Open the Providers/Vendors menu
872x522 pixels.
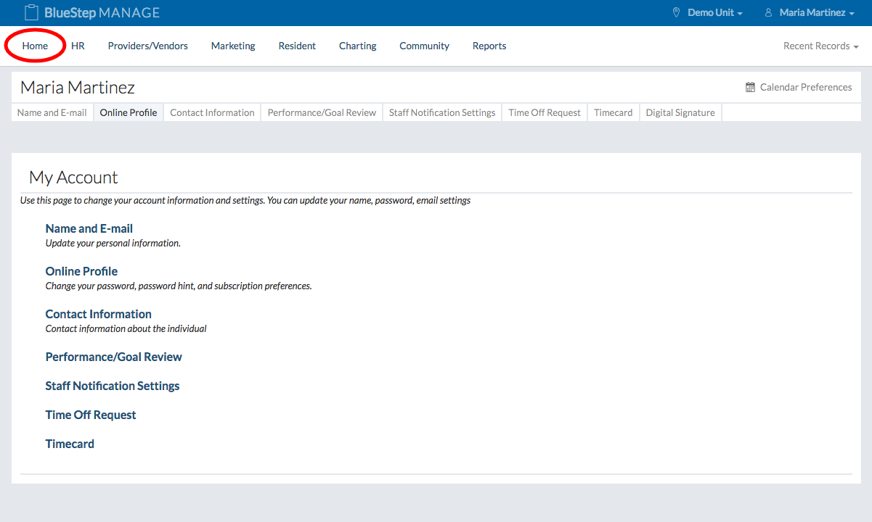[x=147, y=46]
